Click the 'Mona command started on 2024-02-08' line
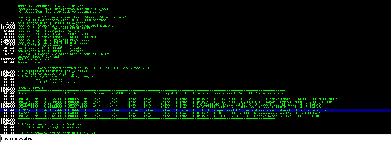Viewport: 391px width, 142px height. coord(94,68)
